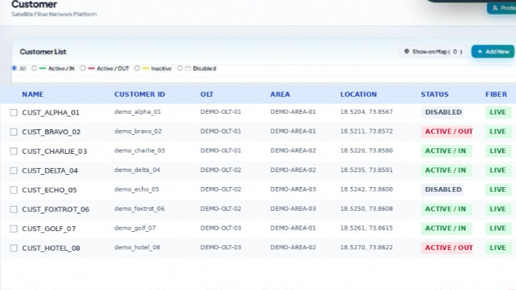Click the name CUST_HOTEL_08
516x290 pixels.
coord(51,248)
